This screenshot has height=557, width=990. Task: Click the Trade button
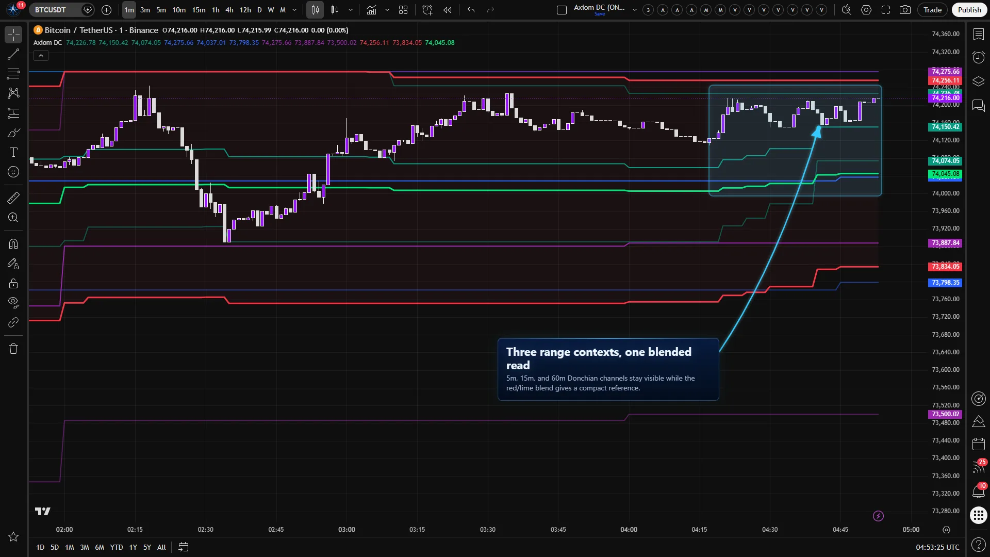(932, 10)
